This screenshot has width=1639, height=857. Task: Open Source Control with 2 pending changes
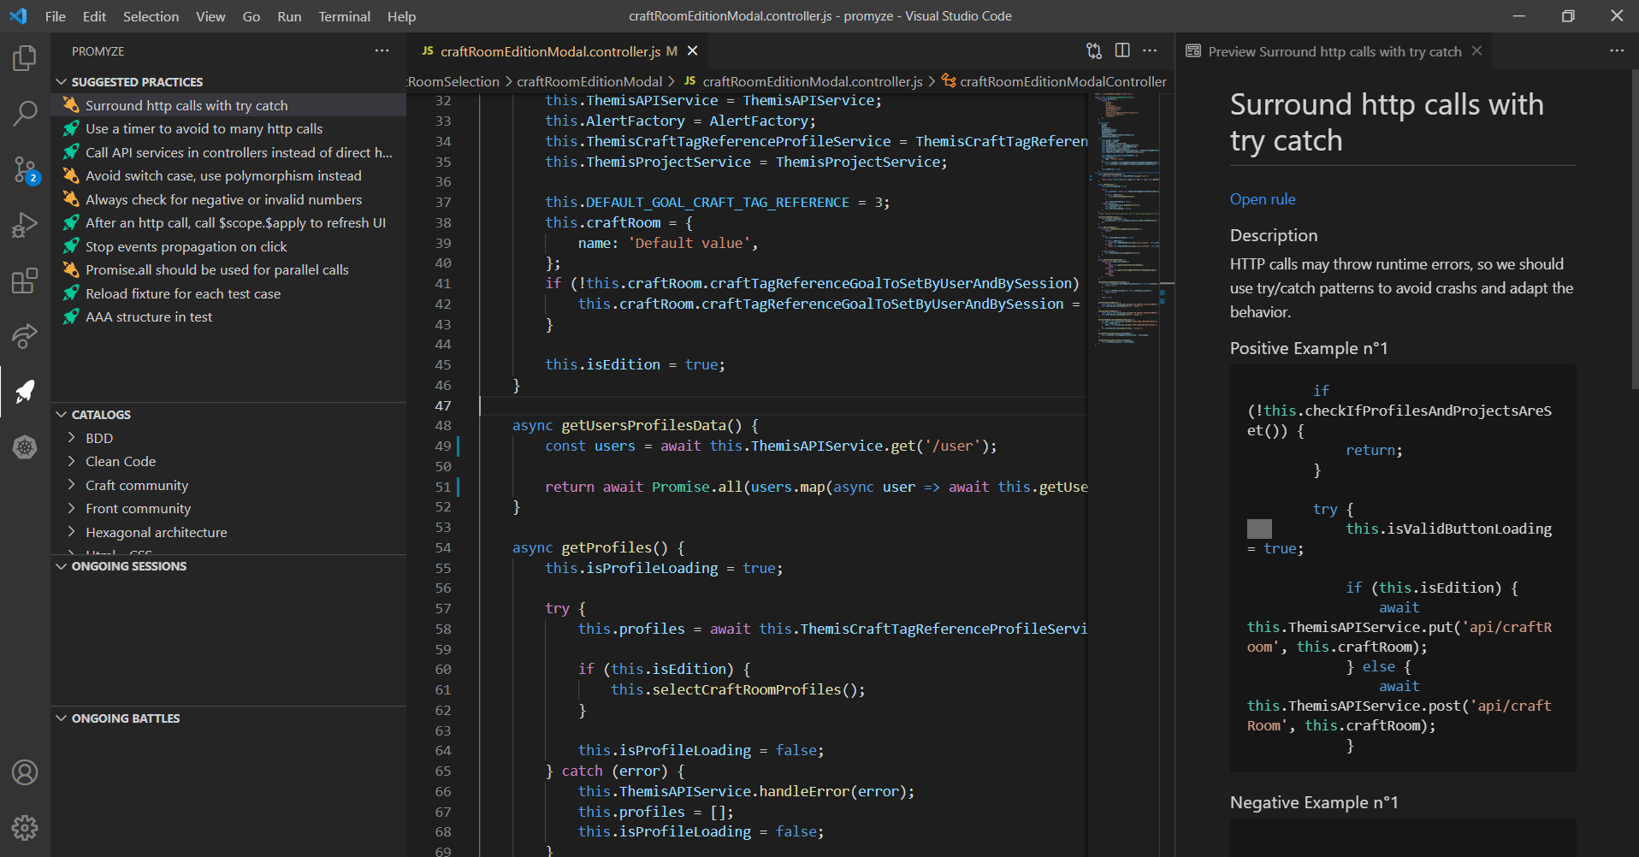(x=25, y=169)
